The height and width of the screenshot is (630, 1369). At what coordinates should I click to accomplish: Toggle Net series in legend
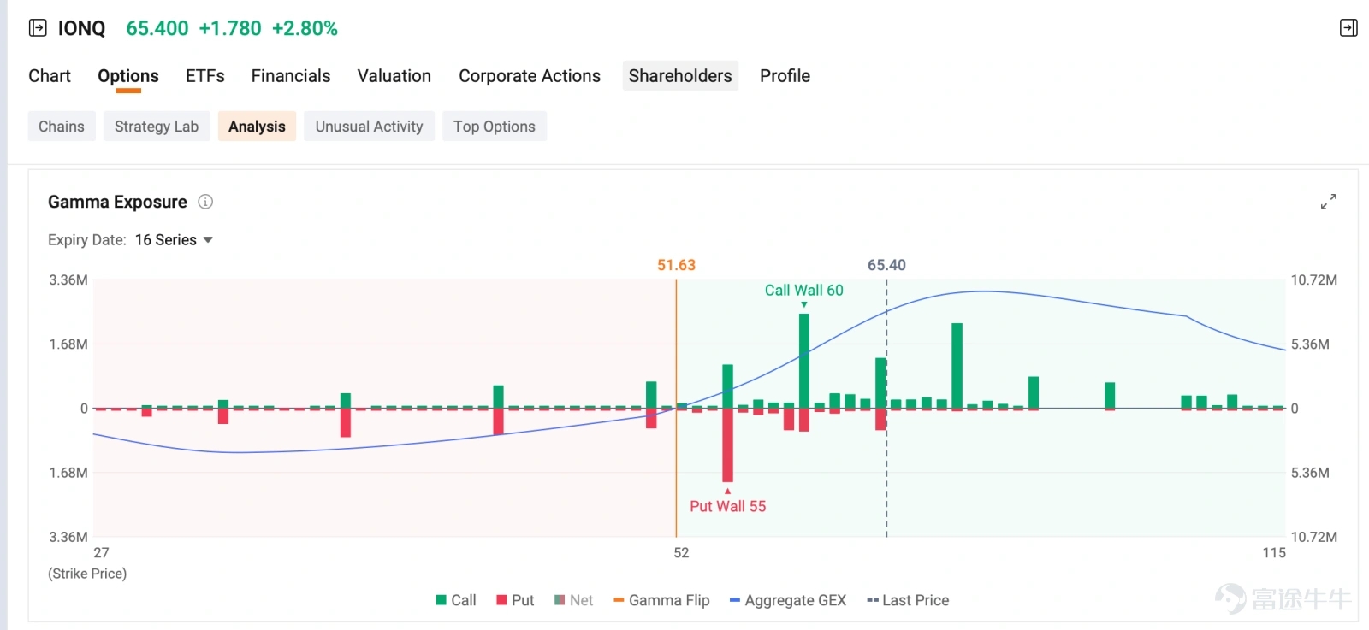pos(573,600)
